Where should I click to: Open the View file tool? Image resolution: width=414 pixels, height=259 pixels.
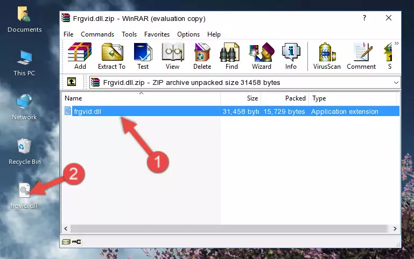pyautogui.click(x=173, y=56)
